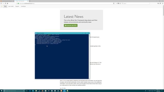Click the PowerShell window vertical scrollbar
This screenshot has width=164, height=92.
[x=89, y=56]
